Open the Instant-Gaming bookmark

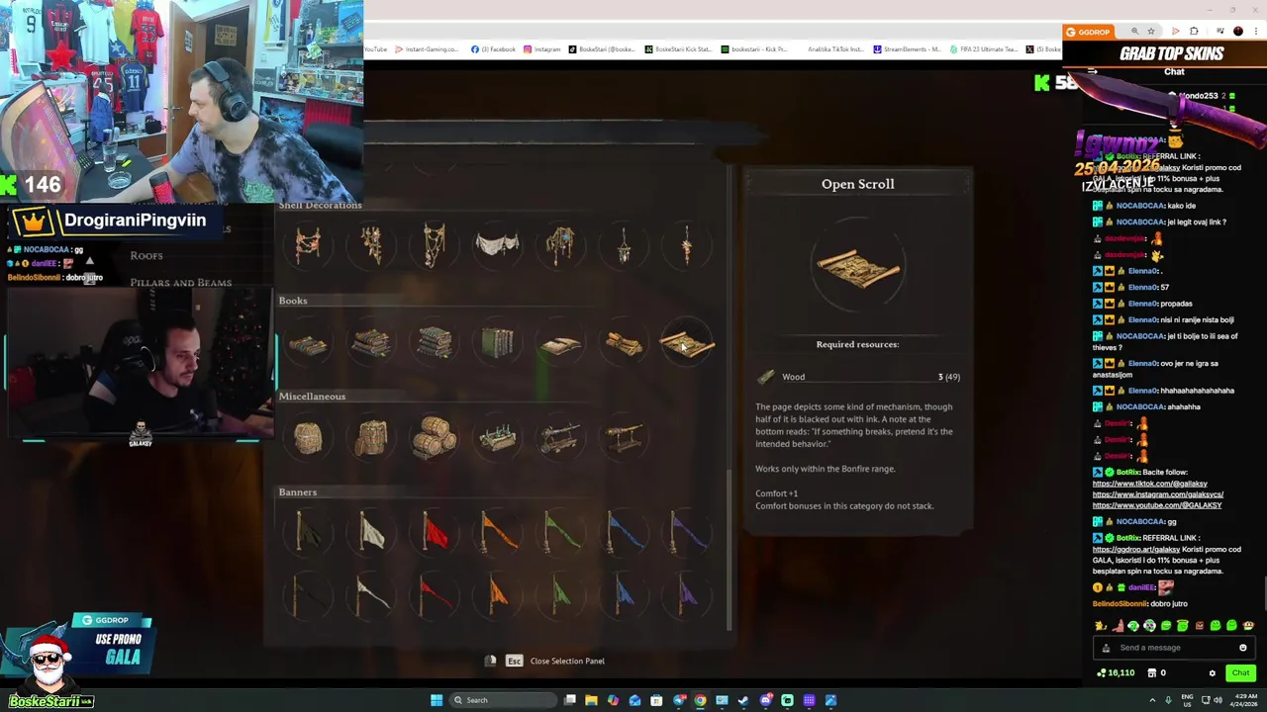click(427, 49)
